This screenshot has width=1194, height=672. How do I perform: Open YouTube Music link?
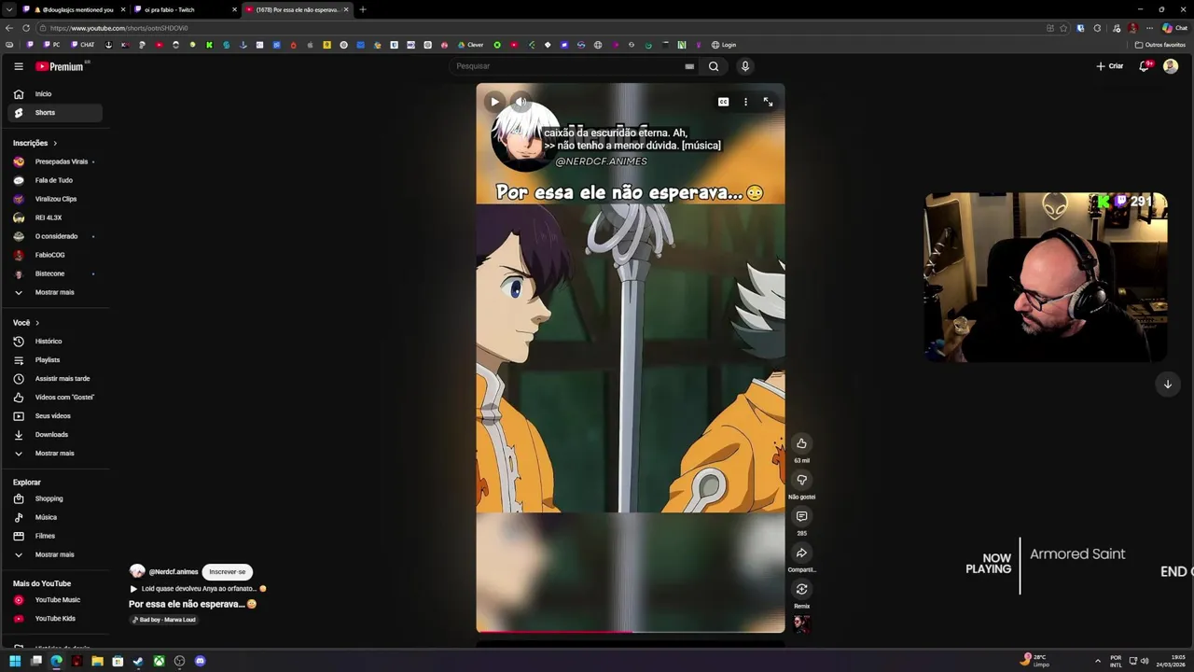54,600
